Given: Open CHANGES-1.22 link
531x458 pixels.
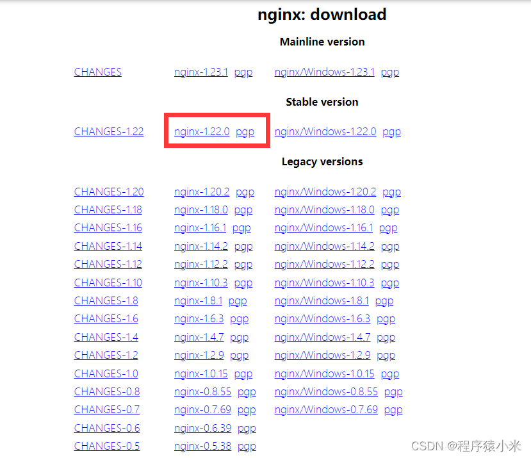Looking at the screenshot, I should coord(109,131).
